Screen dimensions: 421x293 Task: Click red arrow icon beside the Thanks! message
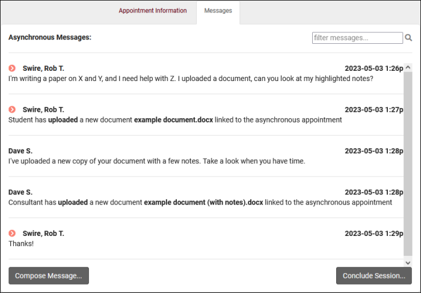point(12,233)
